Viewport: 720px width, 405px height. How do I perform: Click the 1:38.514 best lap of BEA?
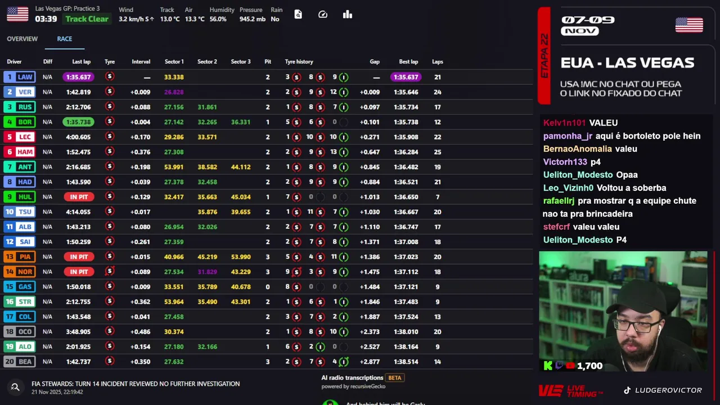coord(406,362)
